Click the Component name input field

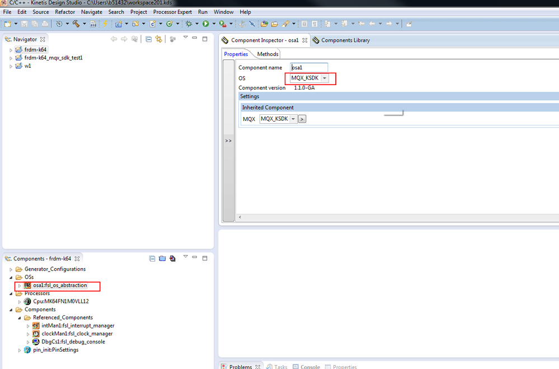tap(309, 67)
